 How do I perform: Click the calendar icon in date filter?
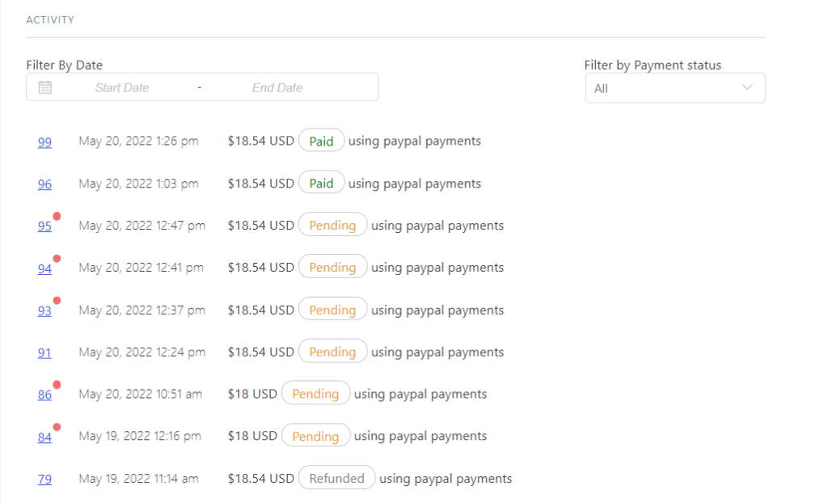click(x=45, y=87)
